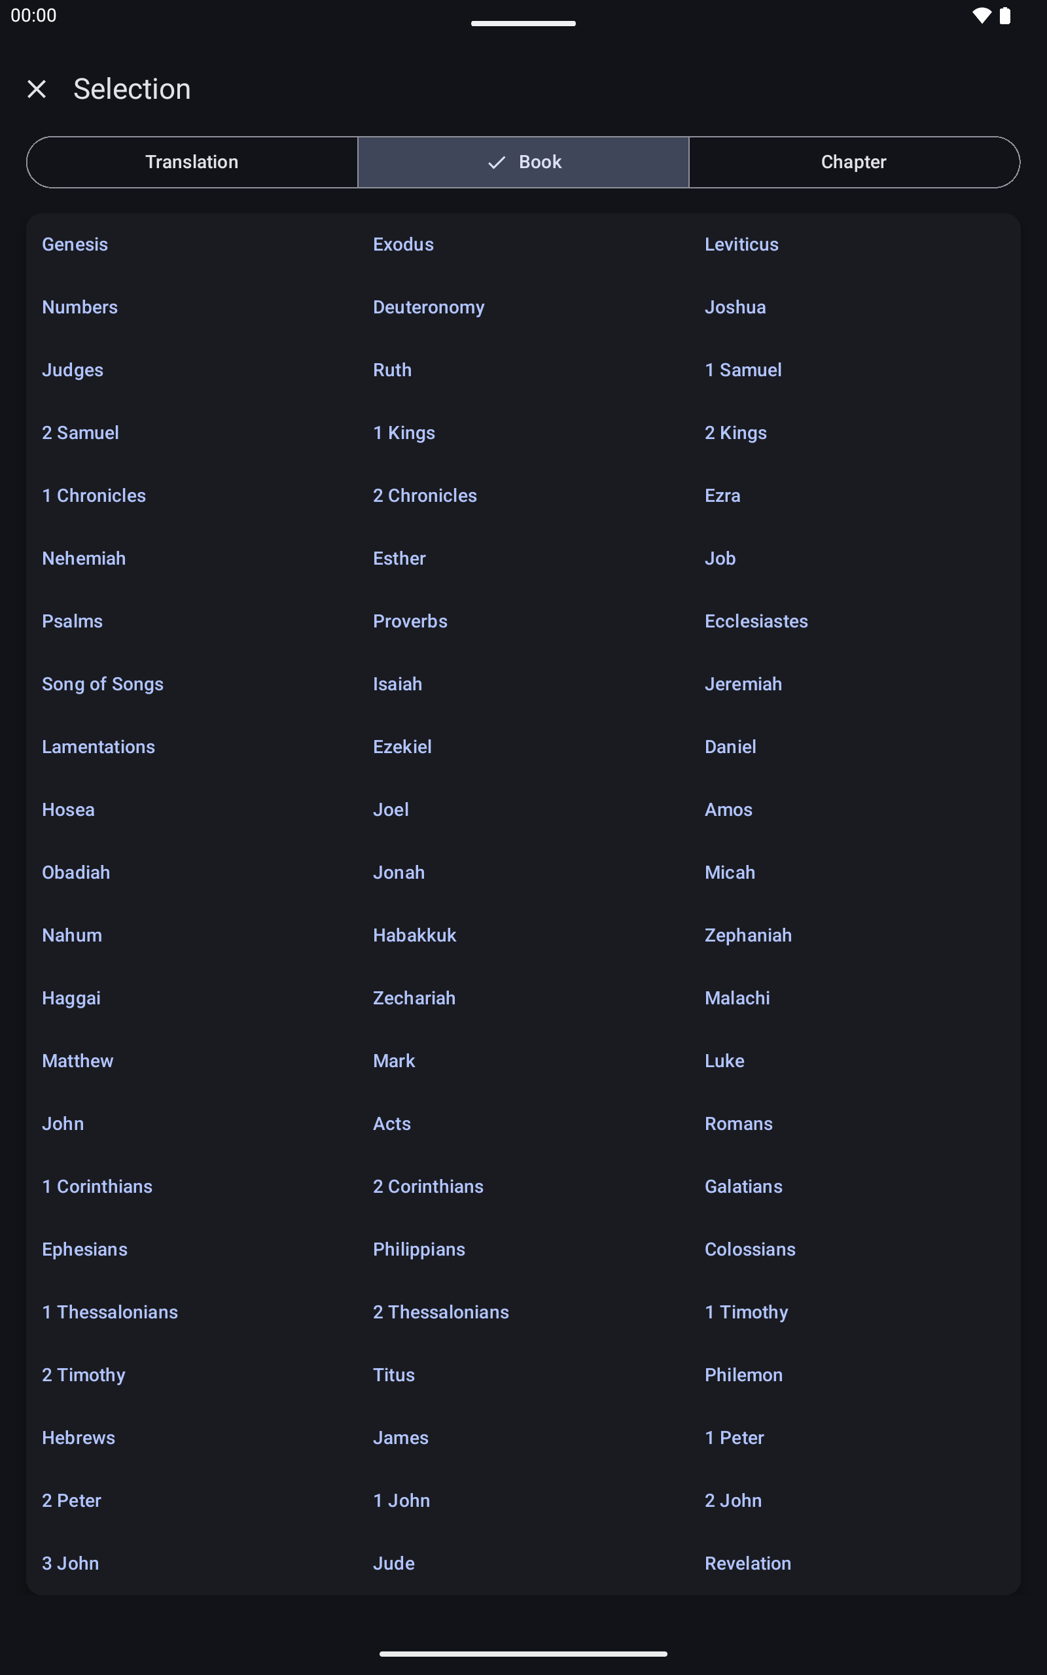Close the Selection screen

click(37, 89)
